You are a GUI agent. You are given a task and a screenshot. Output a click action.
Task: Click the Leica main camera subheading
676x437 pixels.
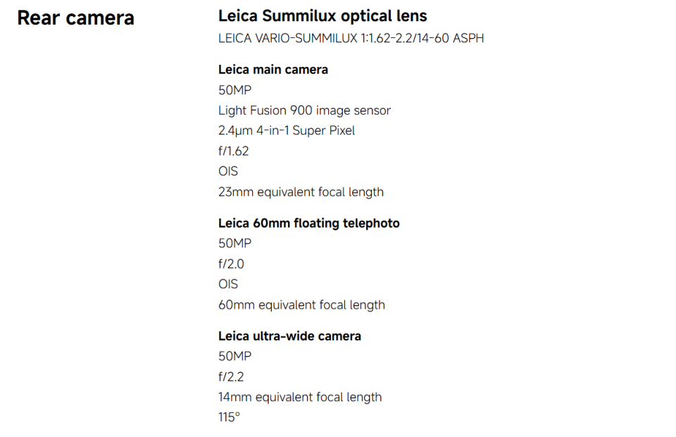[273, 70]
